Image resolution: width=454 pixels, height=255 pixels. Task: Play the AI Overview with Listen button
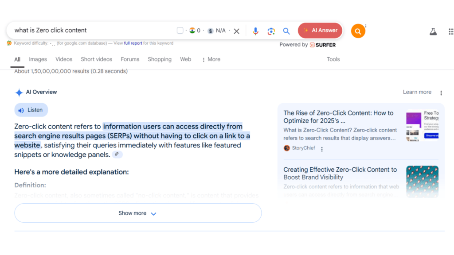[x=31, y=110]
